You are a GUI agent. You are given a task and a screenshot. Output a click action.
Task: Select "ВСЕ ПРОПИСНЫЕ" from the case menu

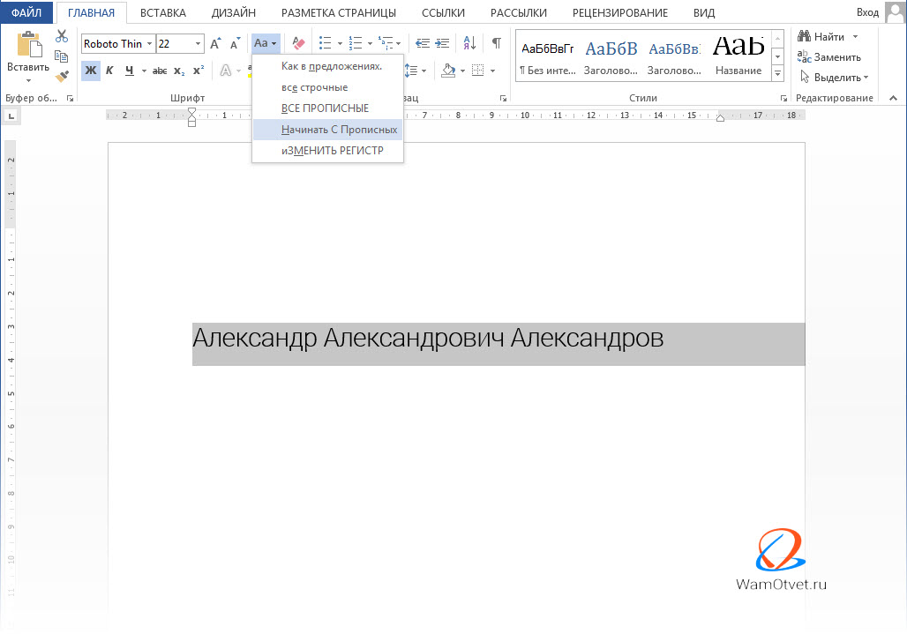click(325, 108)
